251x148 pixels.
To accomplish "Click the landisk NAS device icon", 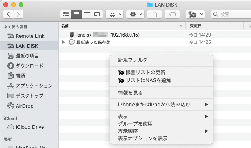I will (72, 35).
